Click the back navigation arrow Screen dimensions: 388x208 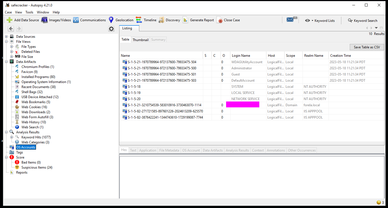[11, 29]
